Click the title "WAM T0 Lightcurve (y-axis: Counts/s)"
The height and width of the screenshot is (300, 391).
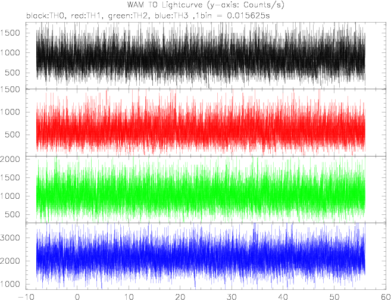point(206,5)
